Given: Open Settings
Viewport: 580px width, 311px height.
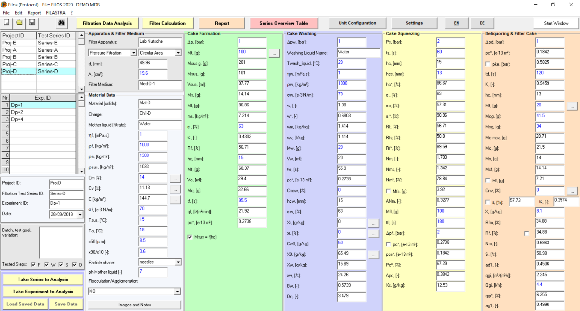Looking at the screenshot, I should [414, 23].
